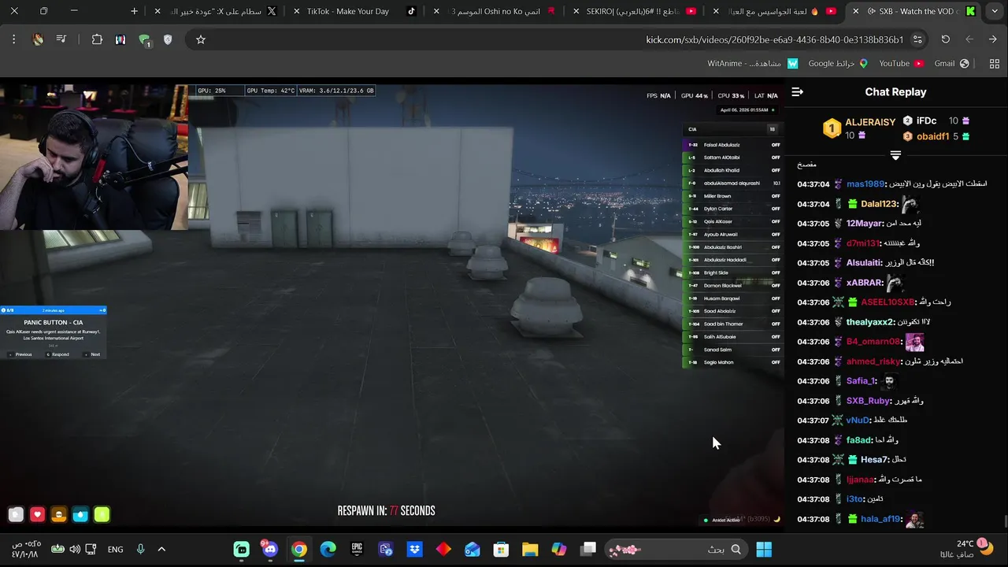Open the Extensions puzzle icon
Viewport: 1008px width, 567px height.
tap(97, 39)
